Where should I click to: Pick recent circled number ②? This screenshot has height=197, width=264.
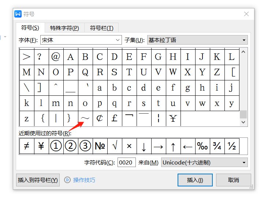click(x=71, y=146)
